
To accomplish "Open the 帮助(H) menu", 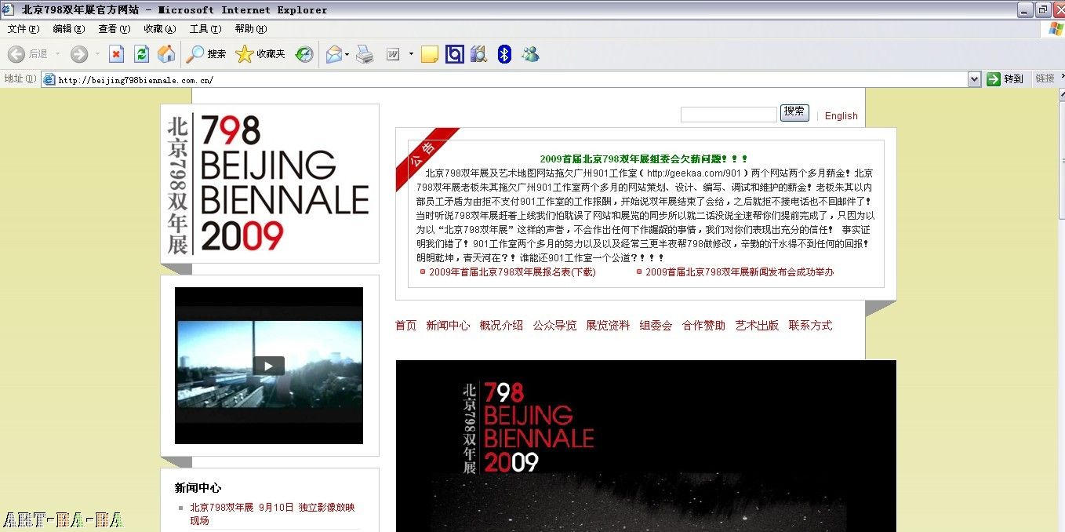I will pyautogui.click(x=250, y=29).
